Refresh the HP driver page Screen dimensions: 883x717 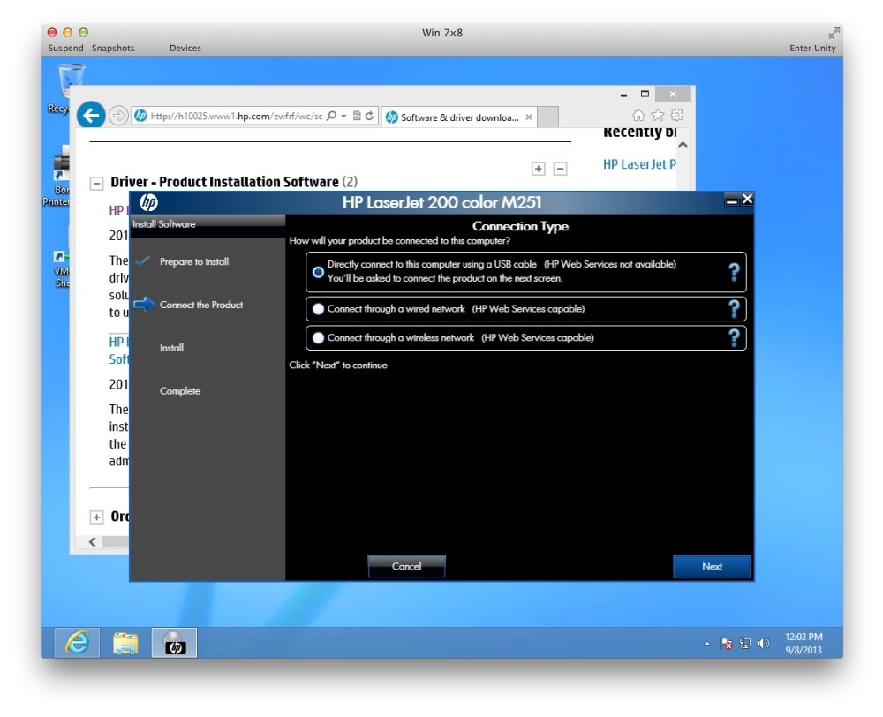[369, 116]
